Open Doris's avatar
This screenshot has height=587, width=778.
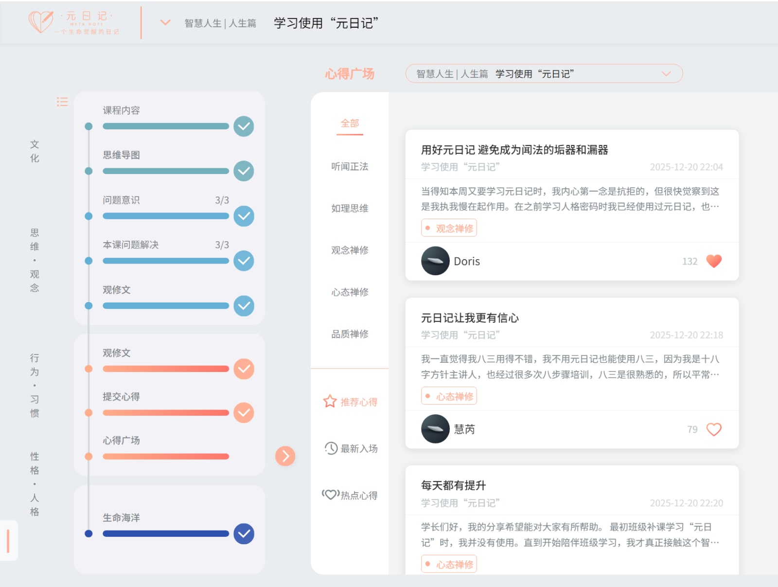435,261
